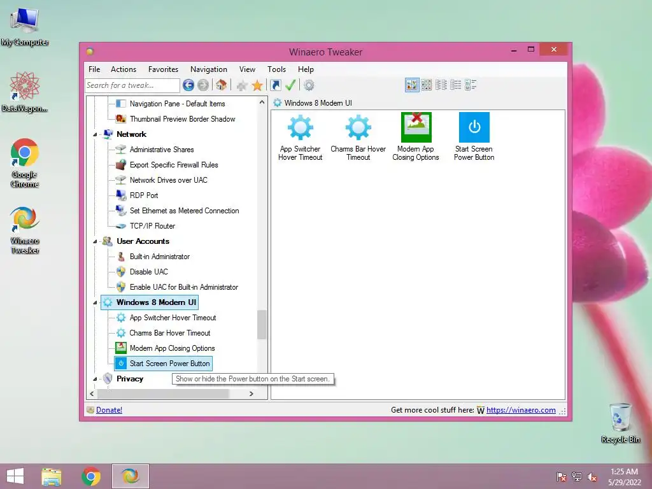652x489 pixels.
Task: Switch to the third view mode icon
Action: (x=441, y=85)
